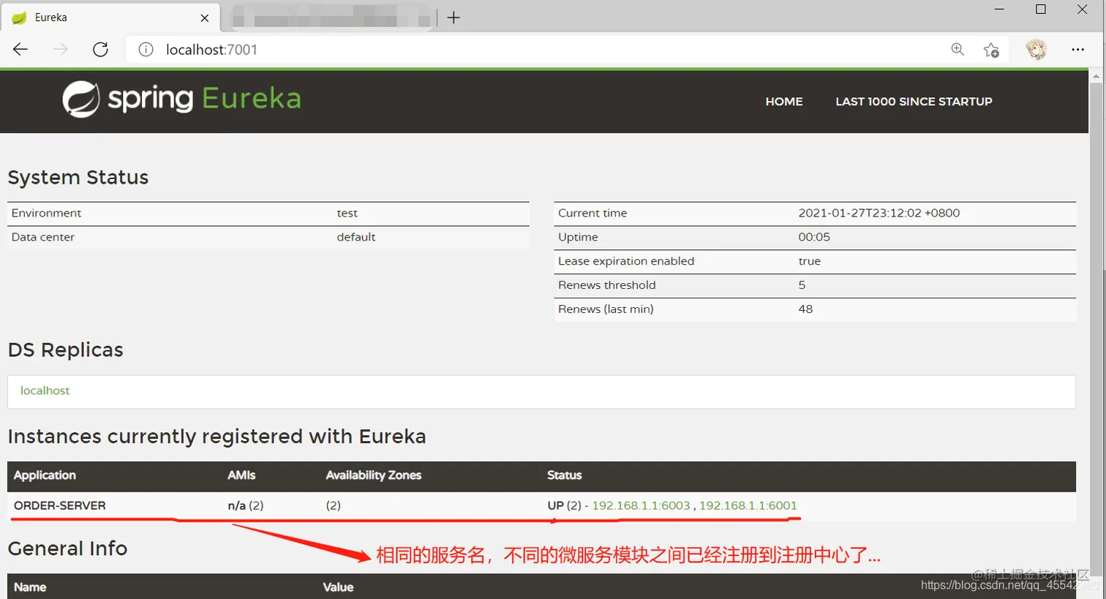
Task: Open LAST 1000 SINCE STARTUP page
Action: click(x=914, y=102)
